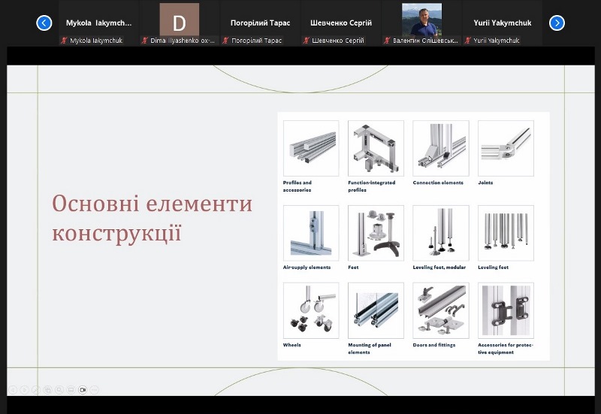Click the 'Mykola Iakymchuk' name label

tap(96, 41)
